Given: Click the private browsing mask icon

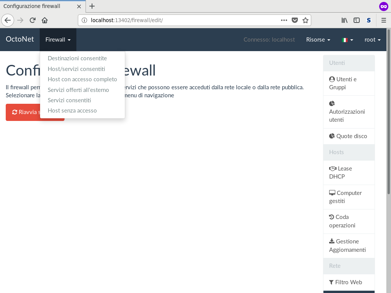Looking at the screenshot, I should (x=384, y=6).
